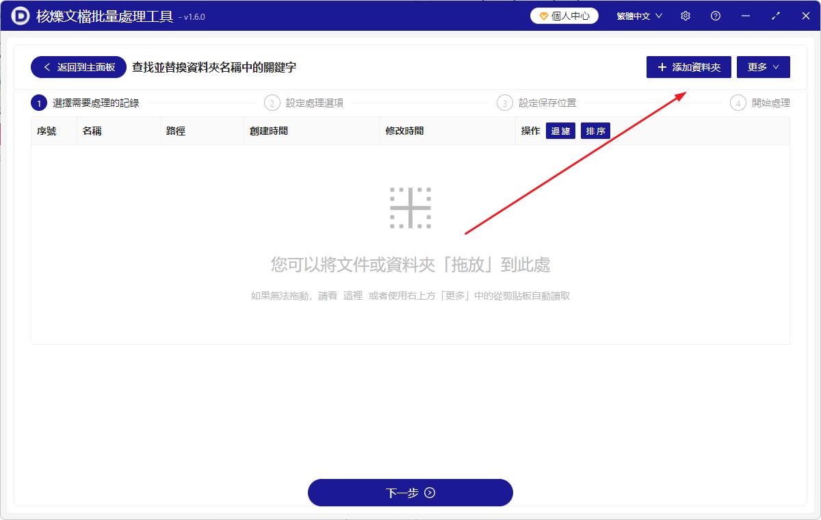Open the 更多 dropdown menu
821x520 pixels.
tap(763, 66)
